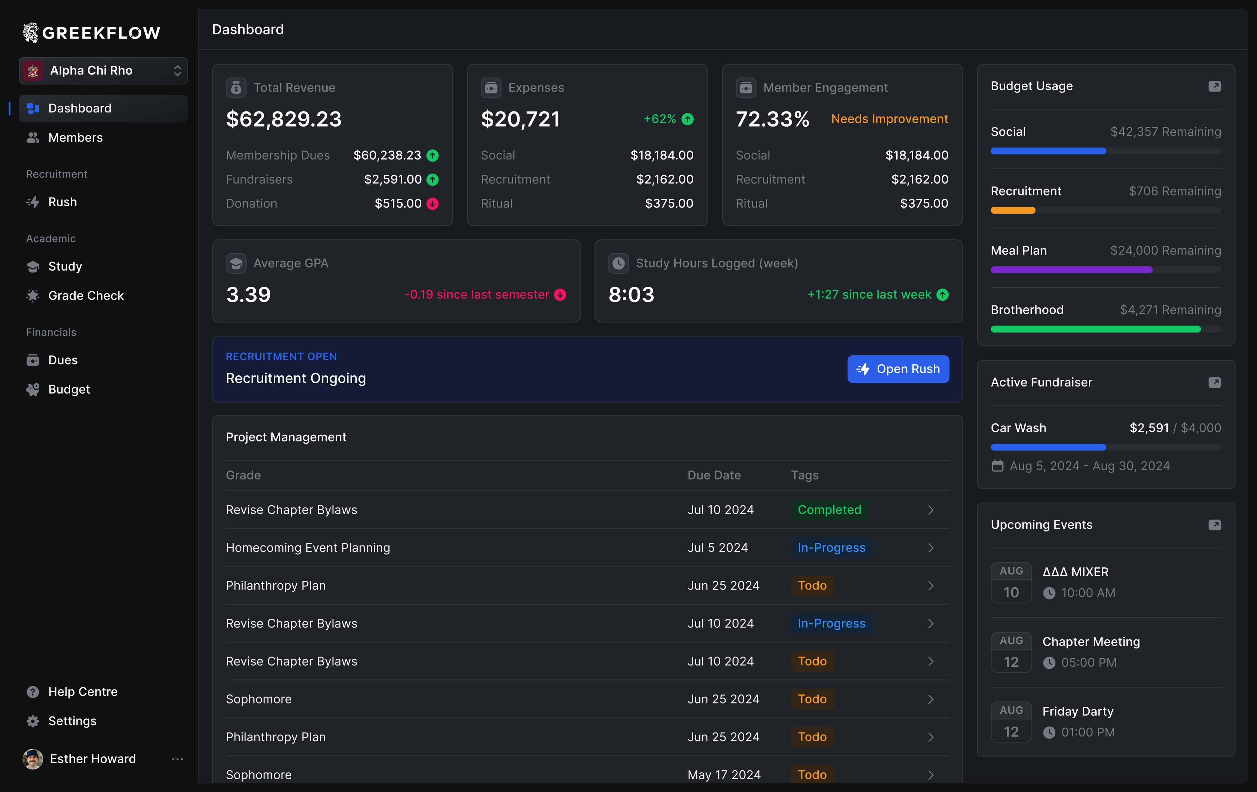Image resolution: width=1257 pixels, height=792 pixels.
Task: Click the Budget piggy bank icon
Action: click(x=33, y=389)
